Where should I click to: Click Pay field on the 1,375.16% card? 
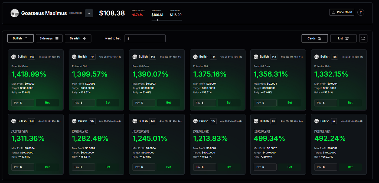[205, 103]
